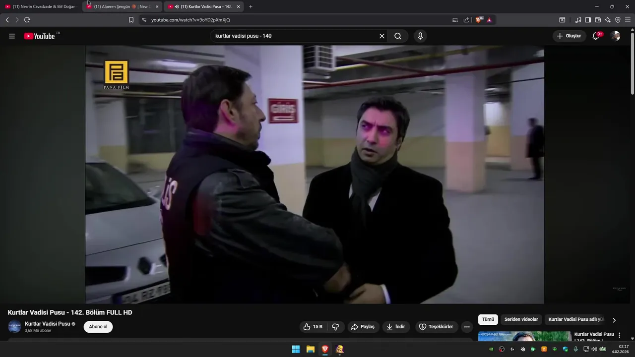Open site information icon in address bar
This screenshot has height=357, width=635.
tap(144, 20)
